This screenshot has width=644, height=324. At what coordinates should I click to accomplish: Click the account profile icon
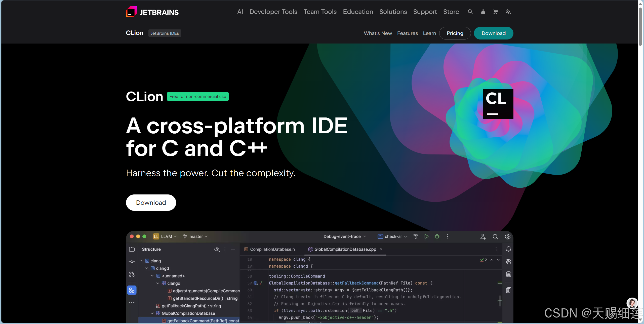[483, 12]
